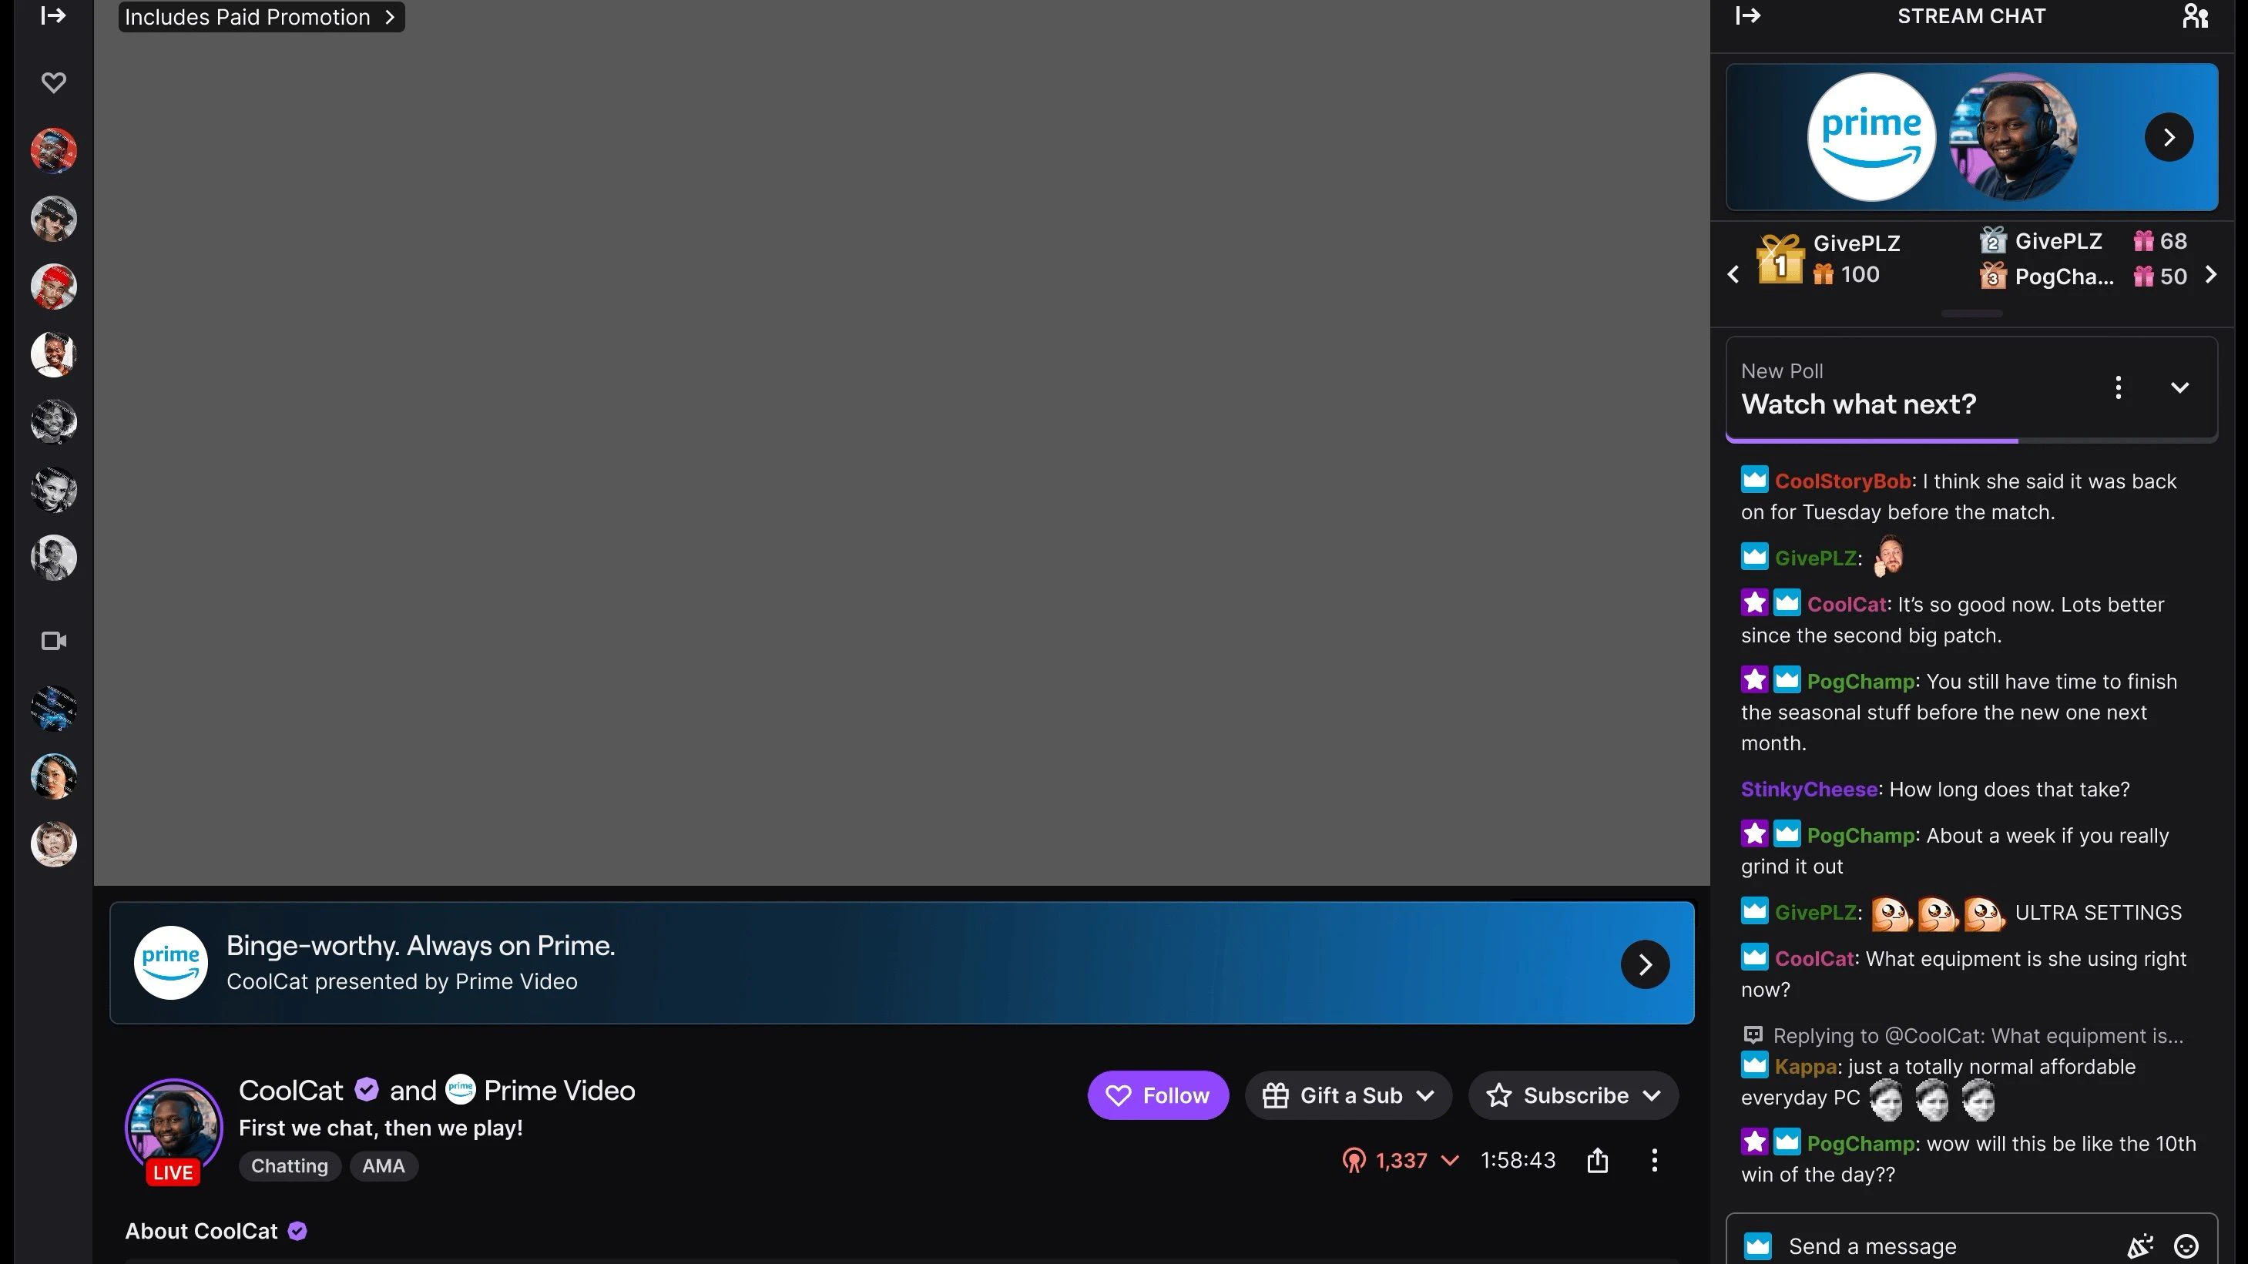This screenshot has width=2248, height=1264.
Task: Click the chat identity crown badge in input
Action: [1757, 1246]
